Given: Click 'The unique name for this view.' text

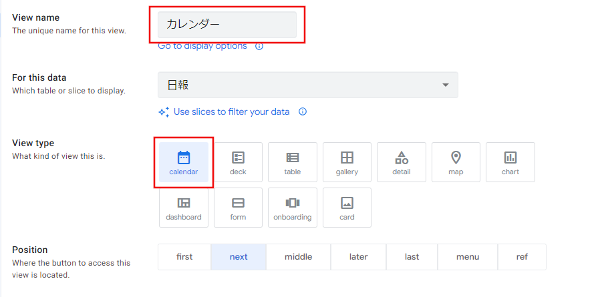Looking at the screenshot, I should tap(69, 31).
